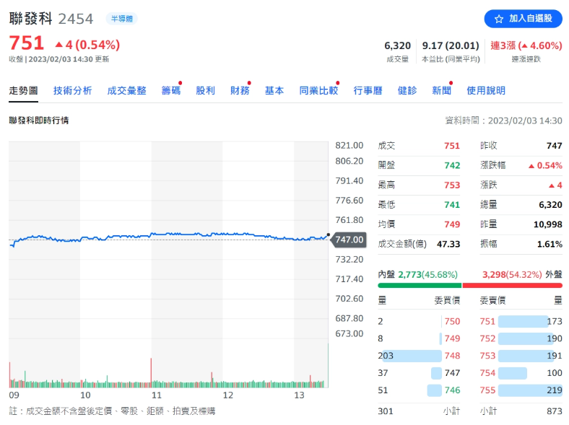Open the 新聞 tab
This screenshot has width=569, height=425.
(442, 90)
